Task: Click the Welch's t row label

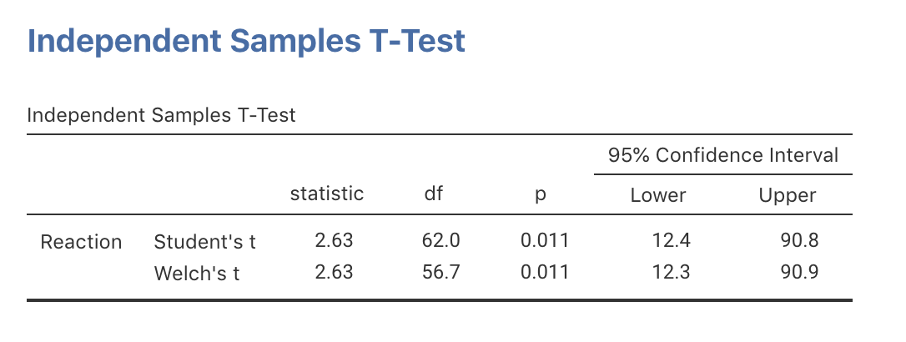Action: click(x=197, y=272)
